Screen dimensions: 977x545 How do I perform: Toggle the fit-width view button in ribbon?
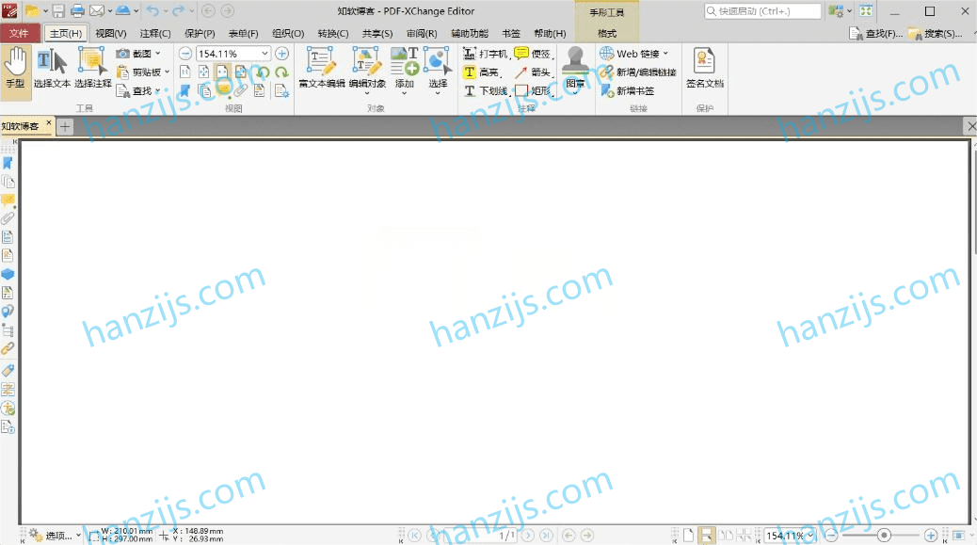coord(222,72)
